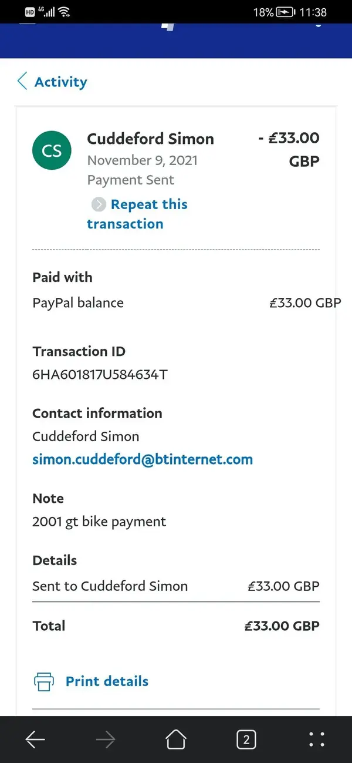Image resolution: width=352 pixels, height=763 pixels.
Task: Select the Repeat this transaction link
Action: tap(137, 214)
